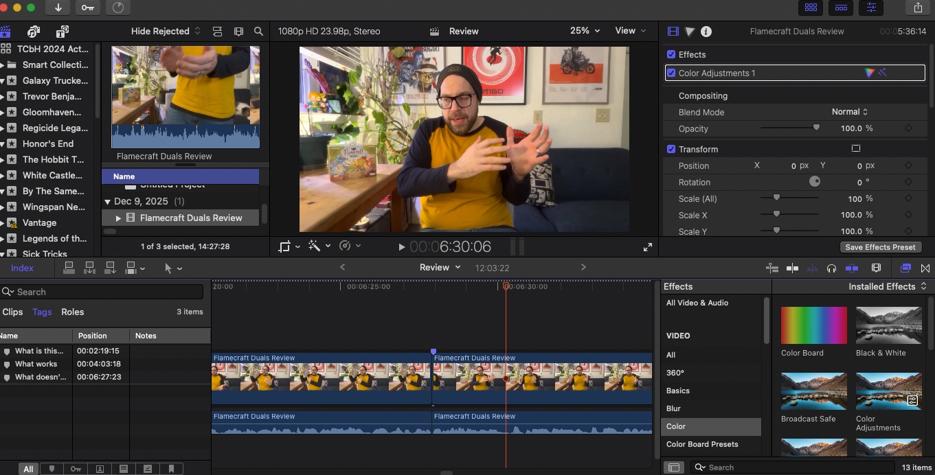Open the Blend Mode Normal dropdown
The width and height of the screenshot is (935, 475).
tap(850, 112)
